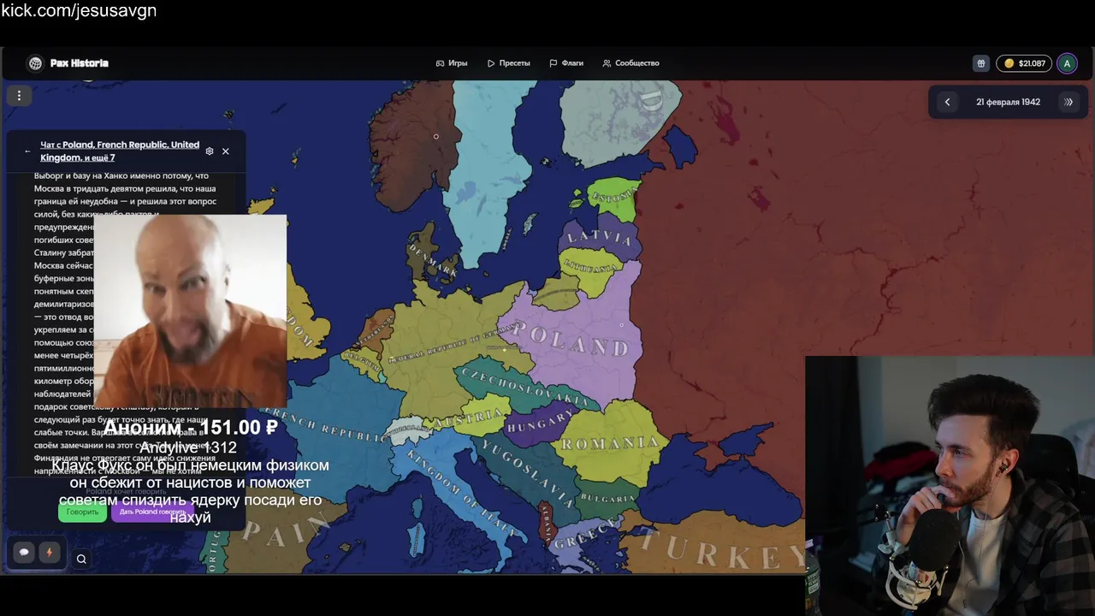The image size is (1095, 616).
Task: Open the Сообщество menu
Action: [631, 63]
